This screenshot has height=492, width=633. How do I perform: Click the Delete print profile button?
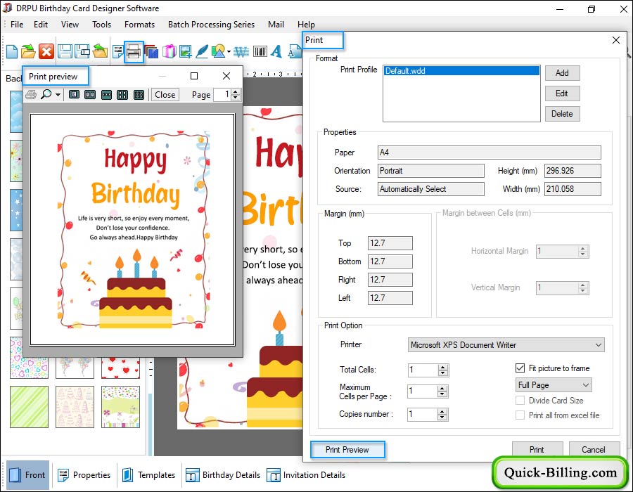coord(562,114)
